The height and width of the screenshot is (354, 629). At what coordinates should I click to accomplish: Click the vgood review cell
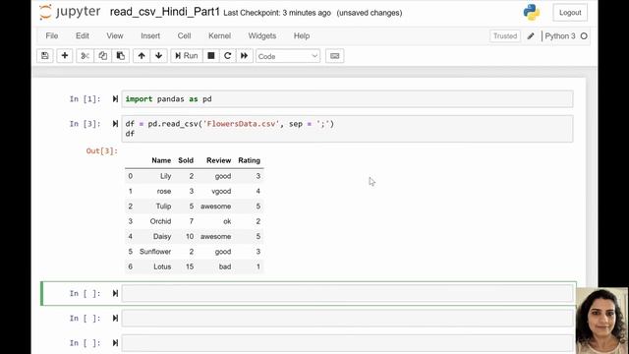pyautogui.click(x=221, y=191)
